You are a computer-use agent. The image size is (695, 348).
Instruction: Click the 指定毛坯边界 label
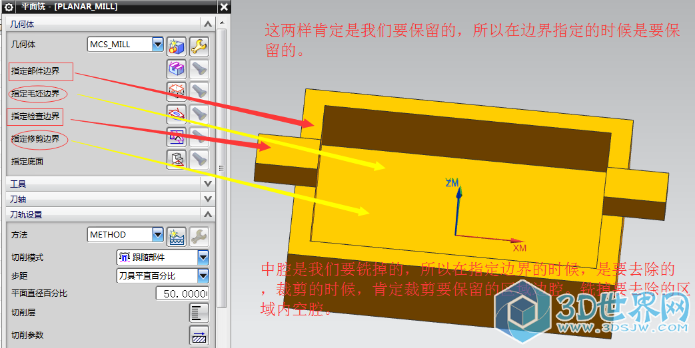(x=35, y=93)
